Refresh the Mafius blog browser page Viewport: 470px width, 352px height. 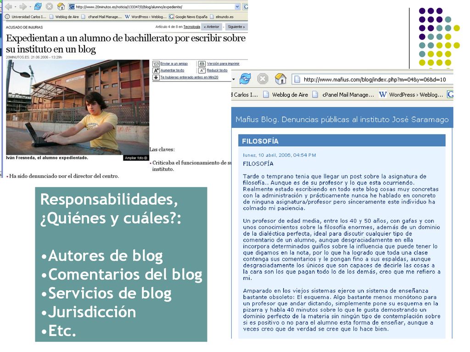pos(245,79)
